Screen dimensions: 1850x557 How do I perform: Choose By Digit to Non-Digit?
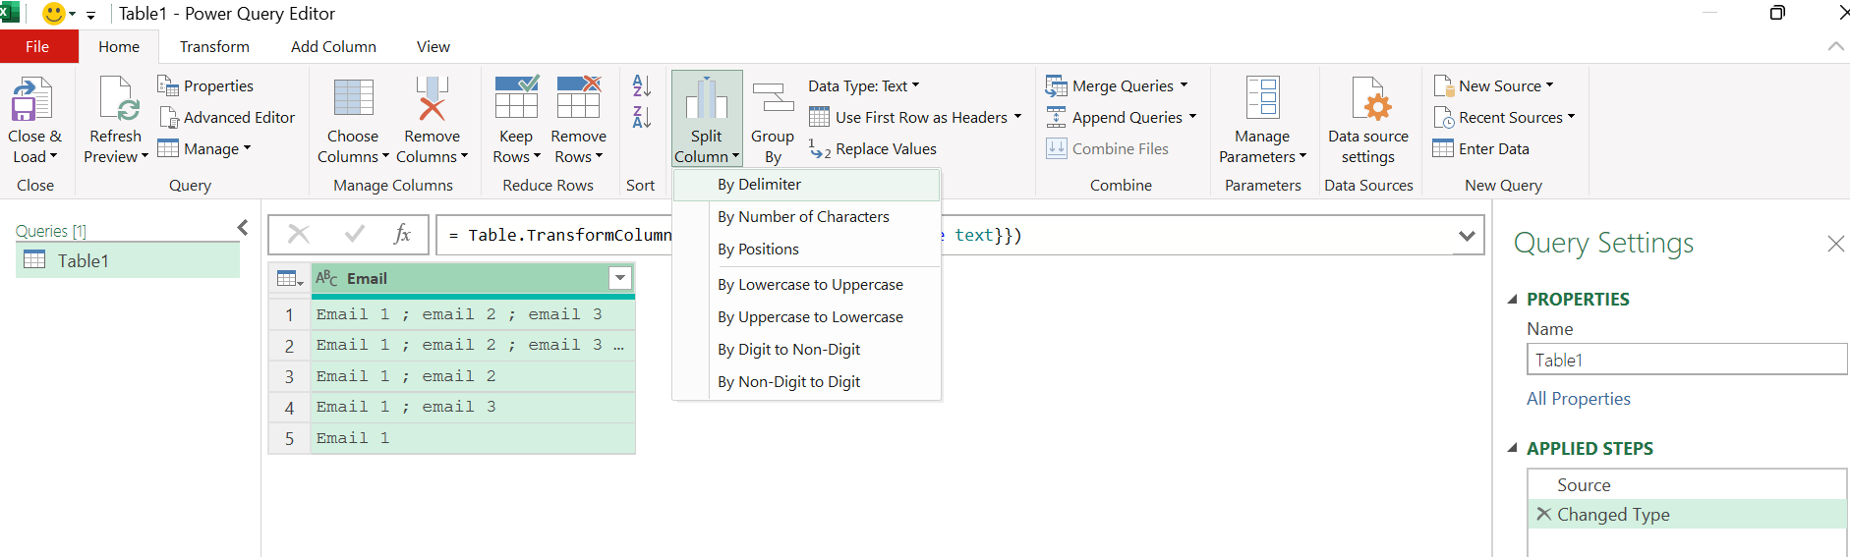click(x=806, y=349)
